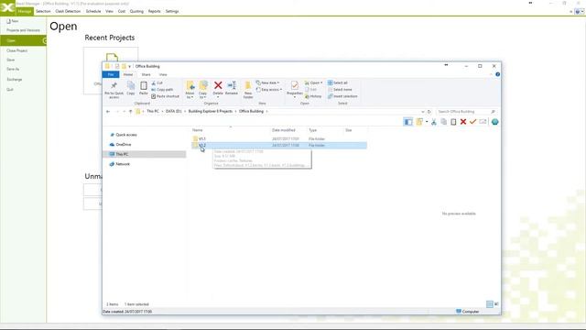The height and width of the screenshot is (330, 586).
Task: Sort by Date modified column header
Action: [284, 130]
